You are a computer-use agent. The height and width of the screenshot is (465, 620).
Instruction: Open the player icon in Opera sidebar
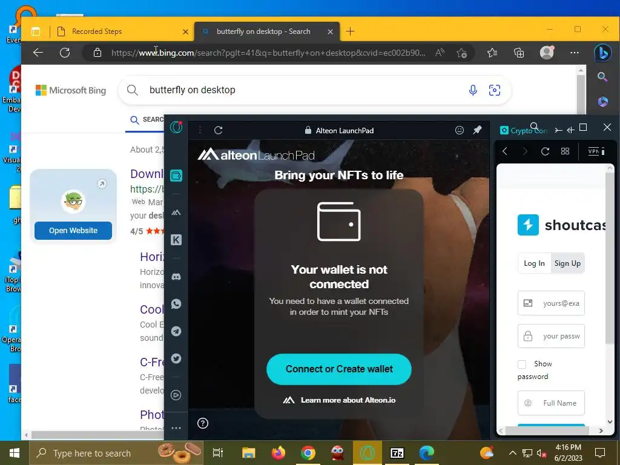pos(176,395)
